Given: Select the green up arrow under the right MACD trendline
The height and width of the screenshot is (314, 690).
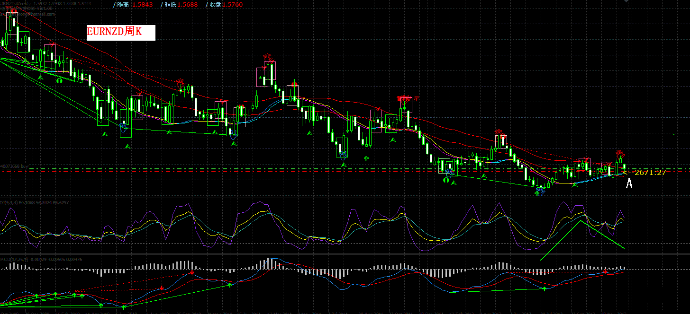Looking at the screenshot, I should coord(544,288).
